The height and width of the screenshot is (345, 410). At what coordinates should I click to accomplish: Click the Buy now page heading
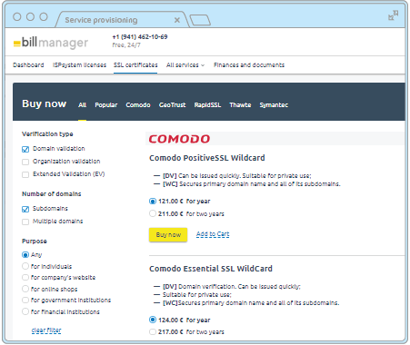(x=44, y=103)
